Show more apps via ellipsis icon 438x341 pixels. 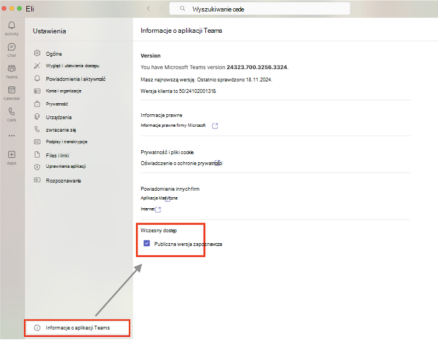coord(11,136)
